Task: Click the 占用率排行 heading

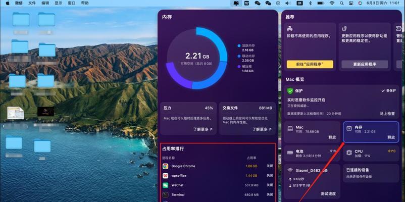Action: 173,149
